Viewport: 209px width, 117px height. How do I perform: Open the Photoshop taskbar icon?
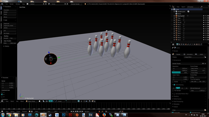point(64,115)
